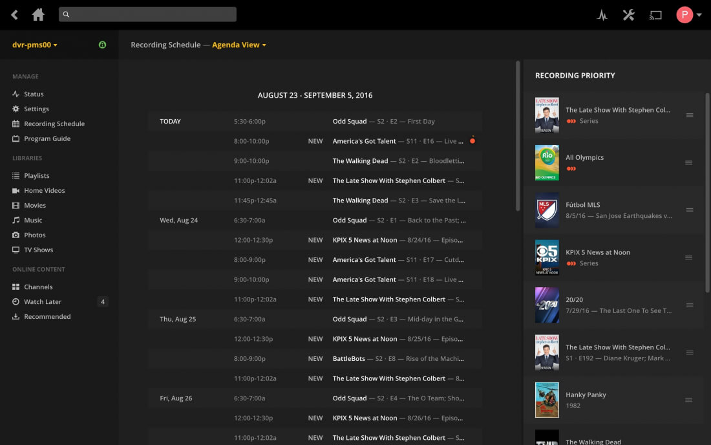Screen dimensions: 711x445
Task: Select the Hanky Panky poster thumbnail
Action: coord(547,400)
